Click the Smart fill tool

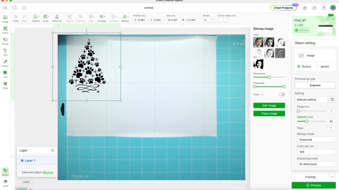[x=57, y=18]
